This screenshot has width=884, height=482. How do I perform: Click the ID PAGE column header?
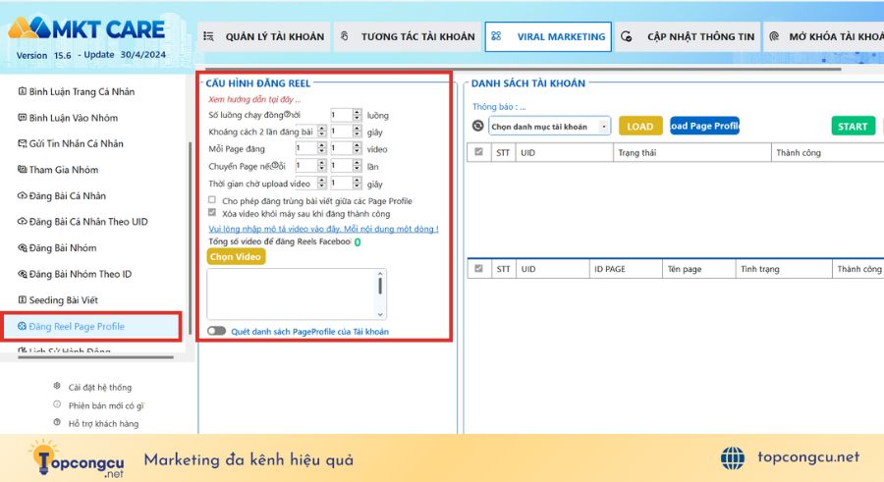[x=626, y=269]
